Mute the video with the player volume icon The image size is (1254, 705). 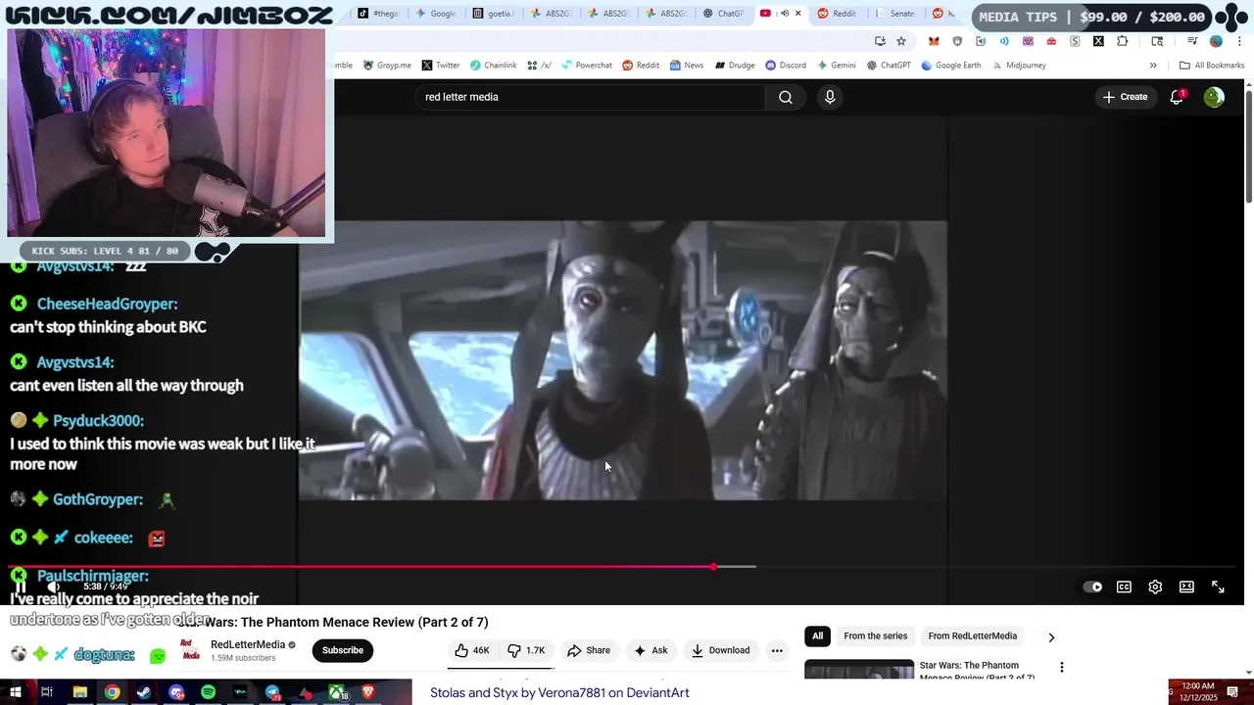click(x=54, y=587)
